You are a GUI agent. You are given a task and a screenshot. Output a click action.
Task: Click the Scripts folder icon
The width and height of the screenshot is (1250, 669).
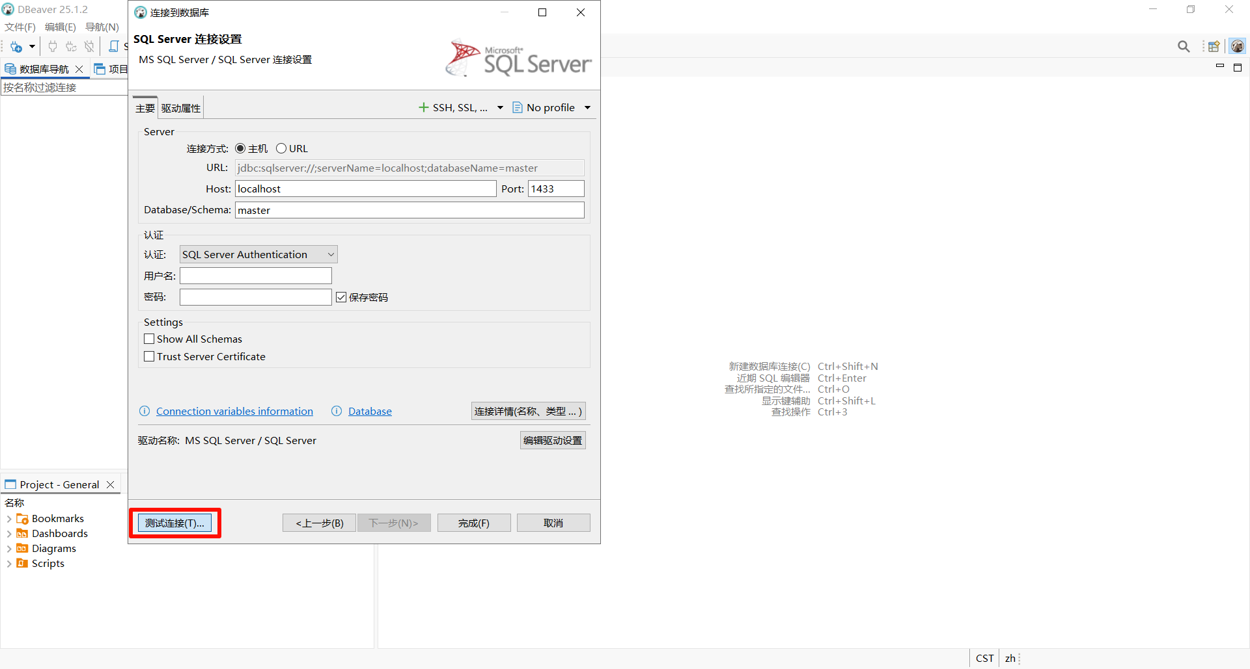[22, 564]
